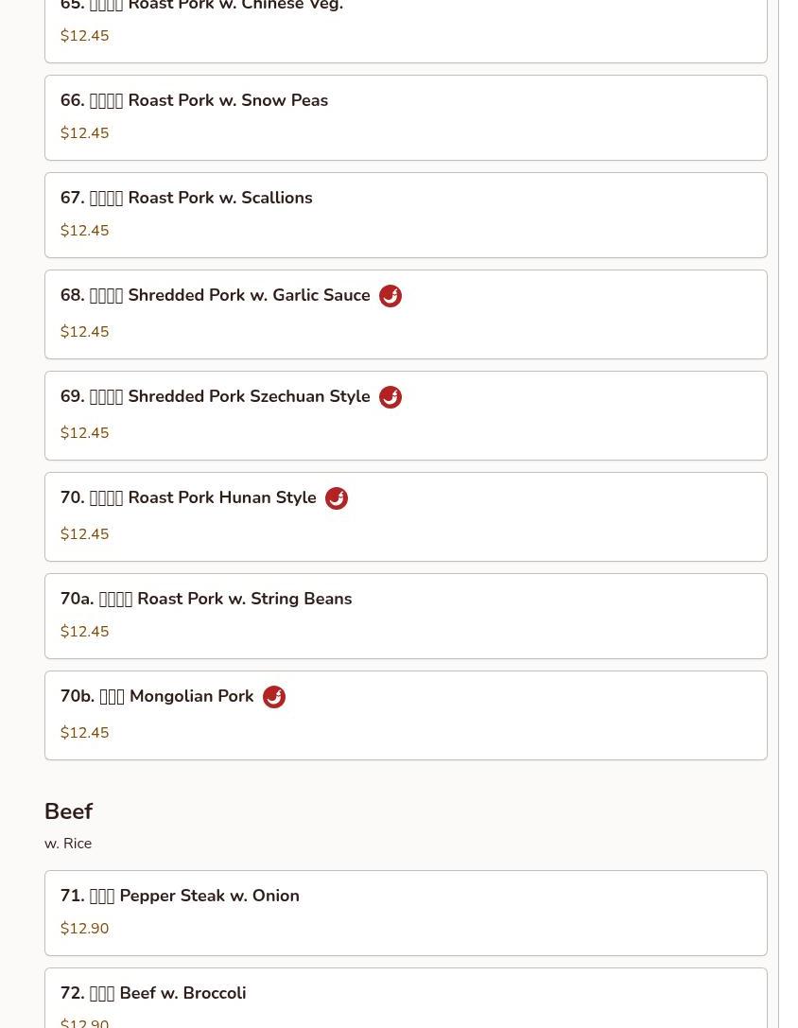Click the Beef section heading

[x=69, y=811]
